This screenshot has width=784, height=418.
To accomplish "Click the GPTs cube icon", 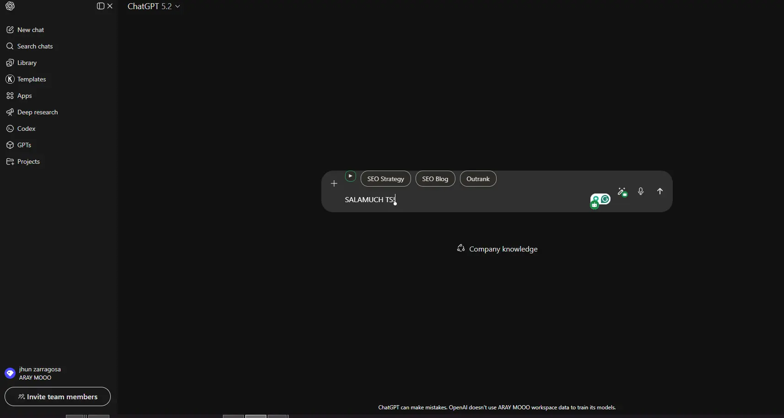I will tap(10, 145).
